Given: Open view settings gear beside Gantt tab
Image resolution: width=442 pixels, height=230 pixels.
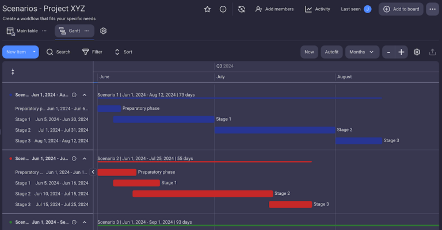Looking at the screenshot, I should 104,31.
